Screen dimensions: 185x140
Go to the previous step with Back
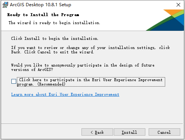[97, 132]
